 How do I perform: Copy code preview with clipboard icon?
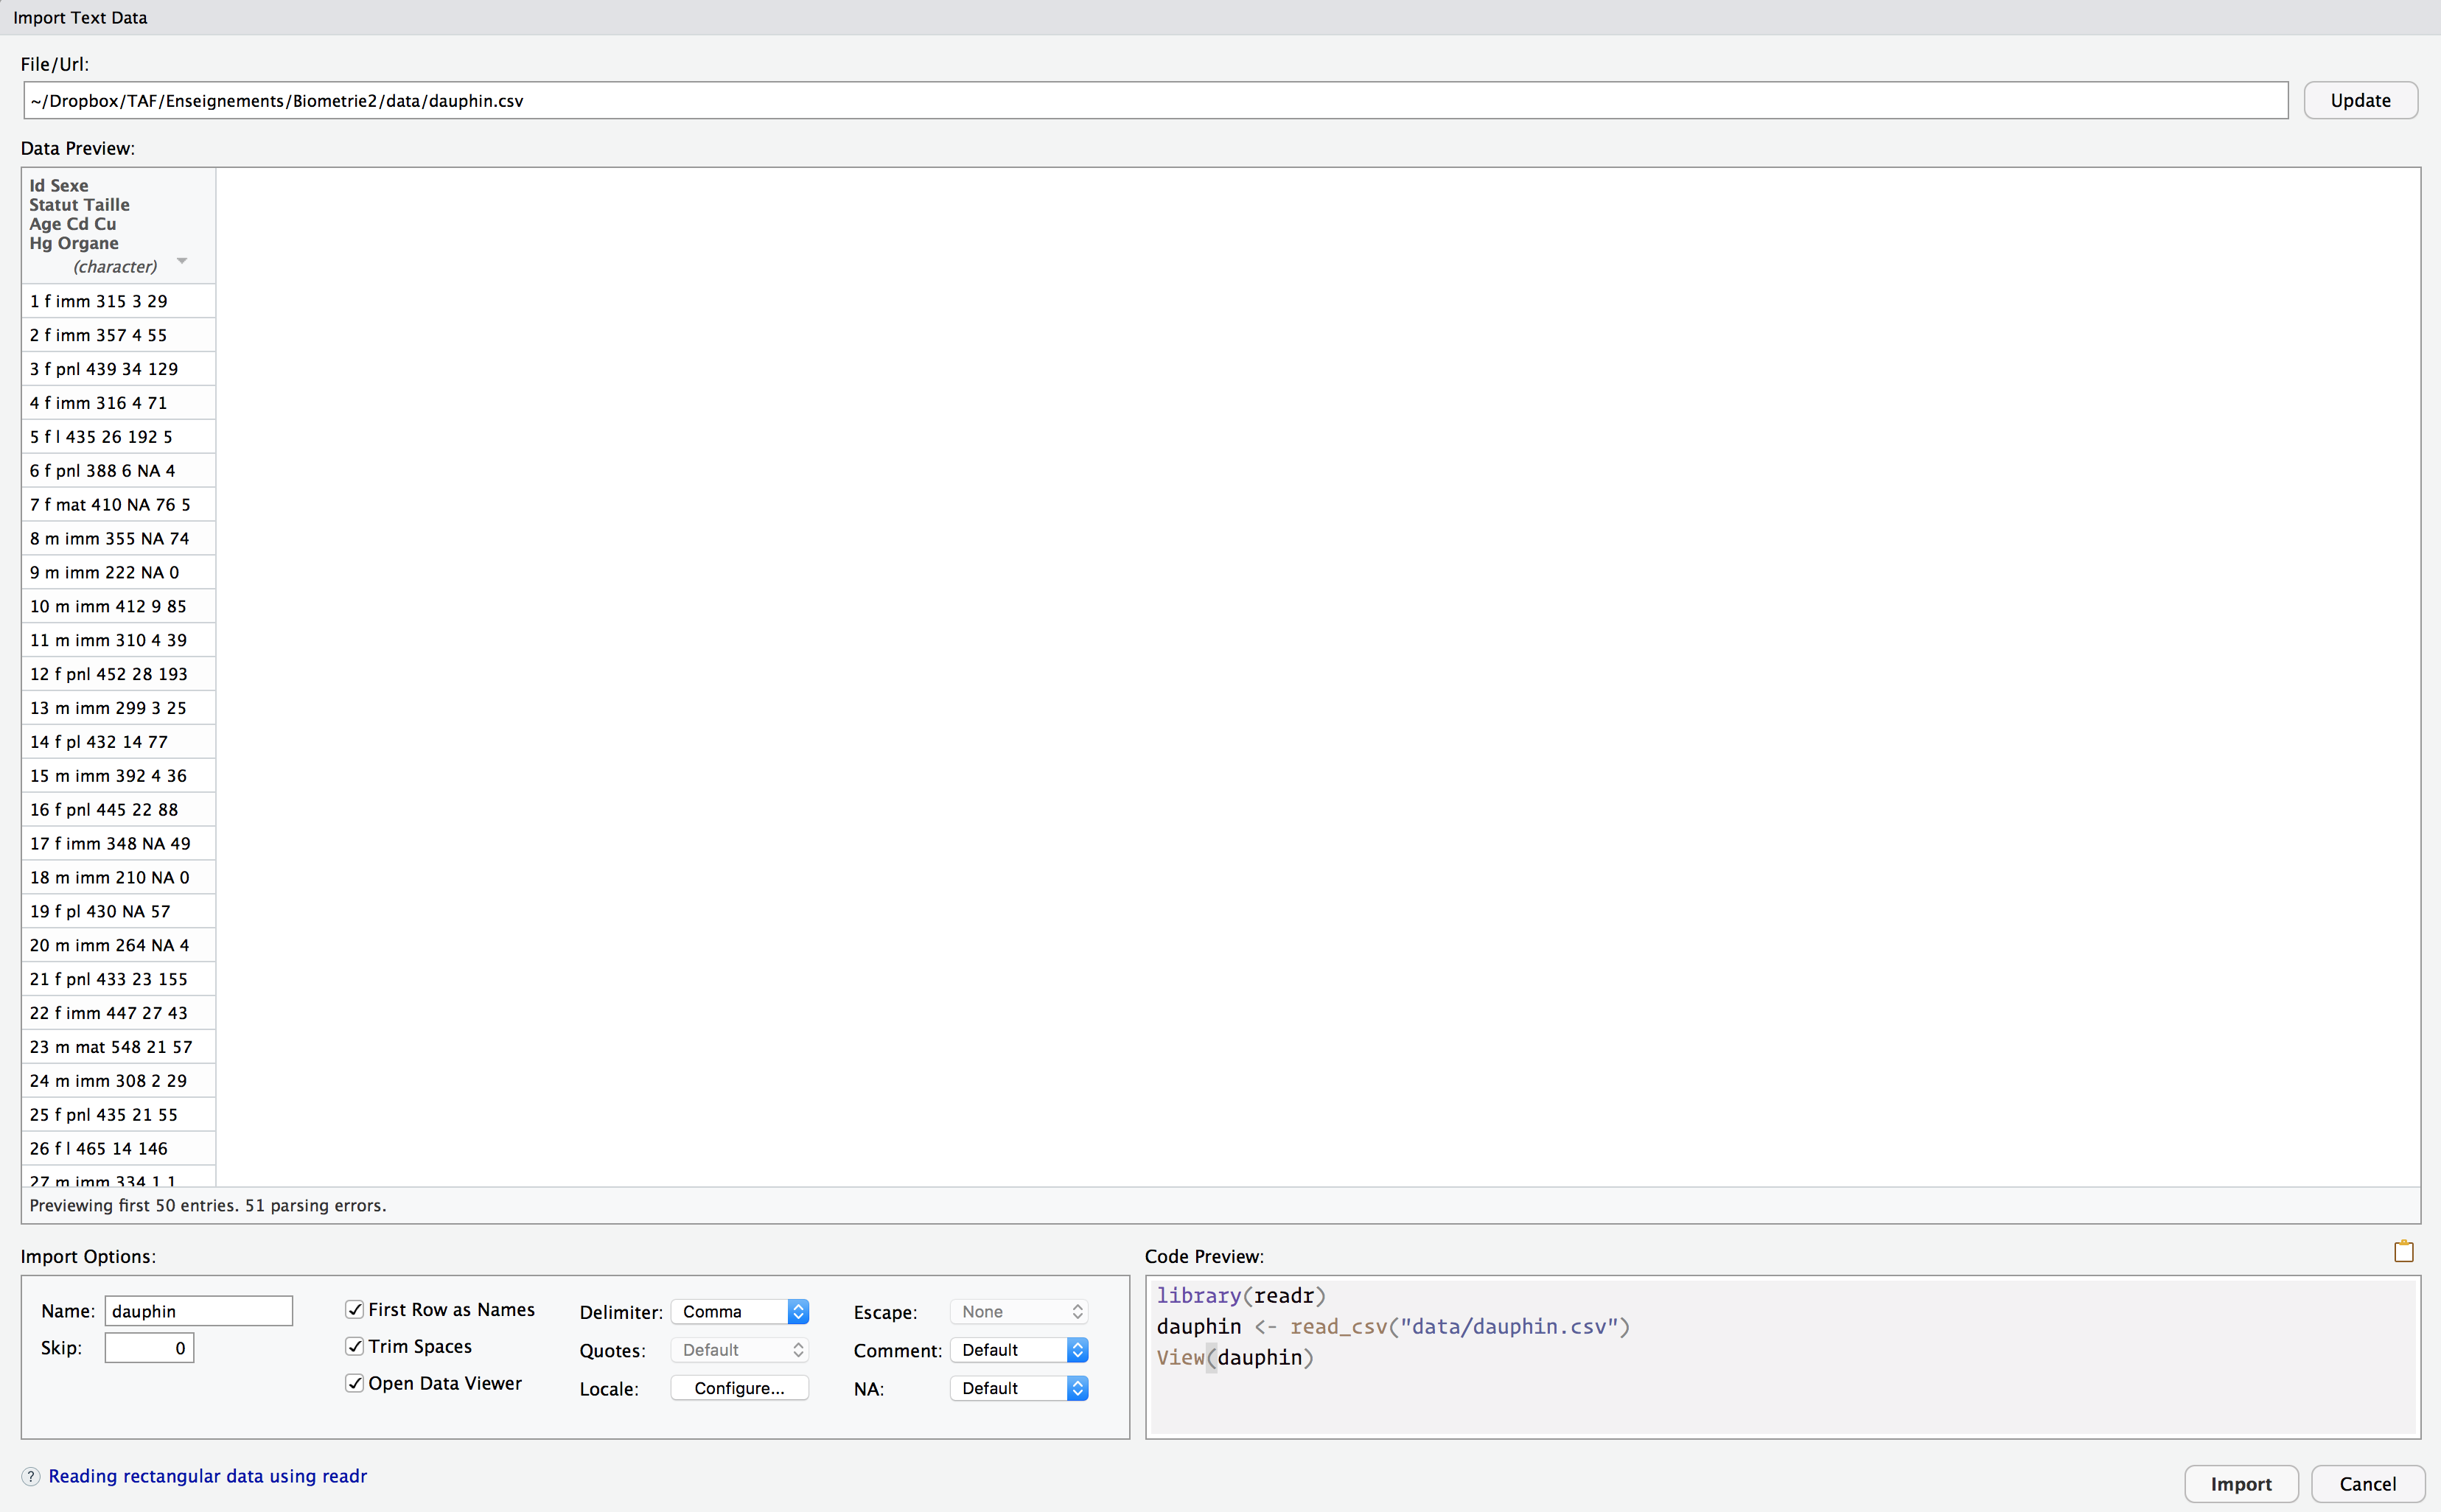click(2403, 1251)
